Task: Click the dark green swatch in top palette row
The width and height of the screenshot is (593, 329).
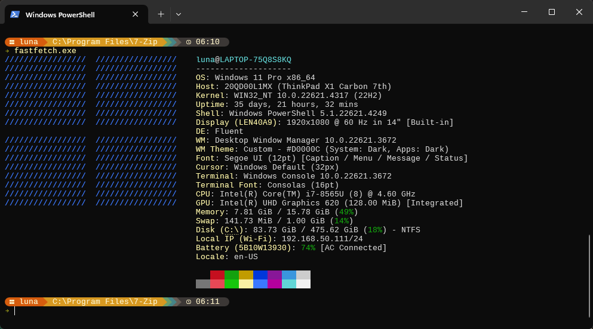Action: 232,275
